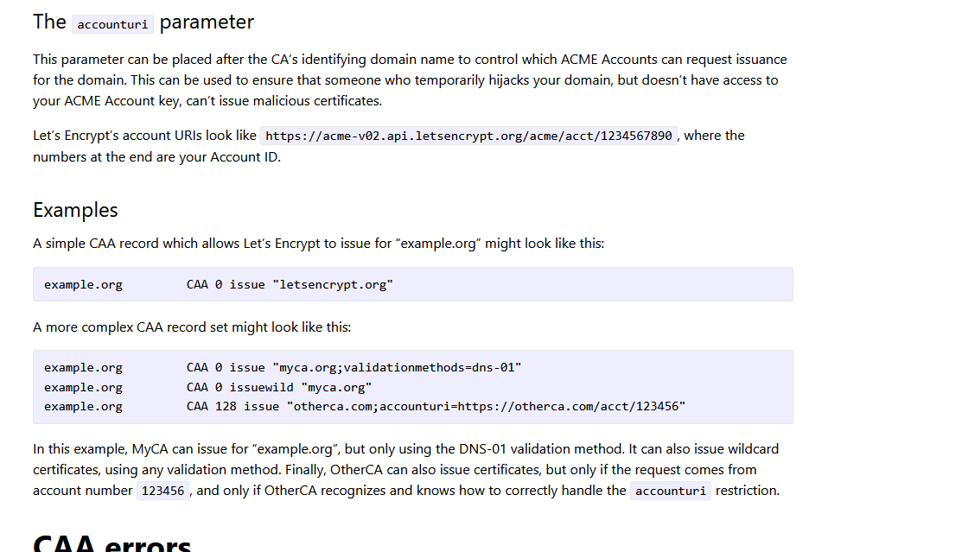The height and width of the screenshot is (552, 962).
Task: Click the validationmethods=dns-01 record line
Action: coord(283,367)
